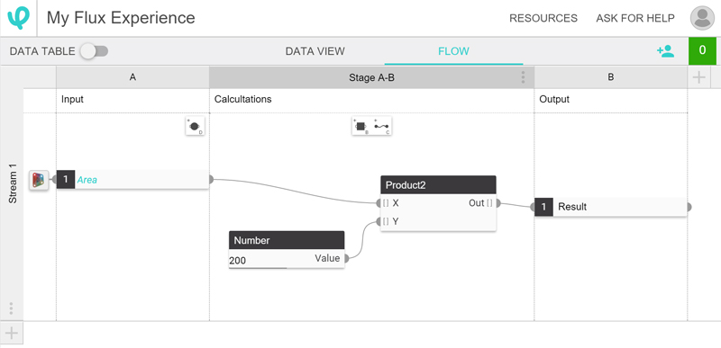Click the Flux logo icon
The image size is (721, 348).
coord(18,18)
